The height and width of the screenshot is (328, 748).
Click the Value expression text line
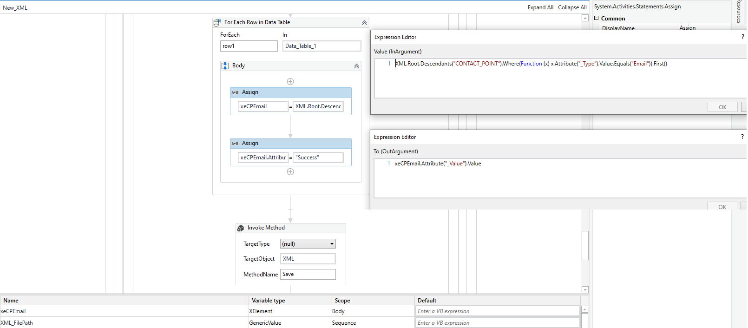coord(531,64)
